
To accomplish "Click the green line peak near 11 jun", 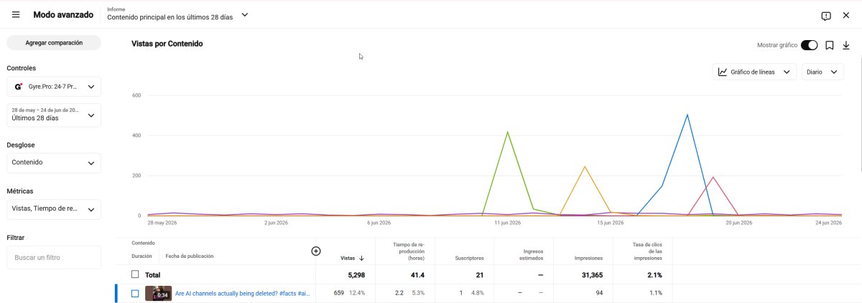I will [507, 132].
